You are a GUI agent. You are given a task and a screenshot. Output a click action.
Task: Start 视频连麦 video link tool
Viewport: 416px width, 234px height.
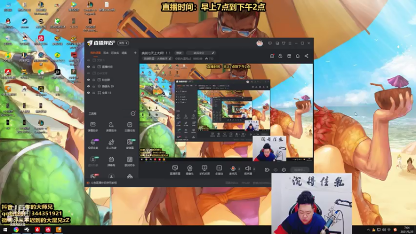pos(93,144)
